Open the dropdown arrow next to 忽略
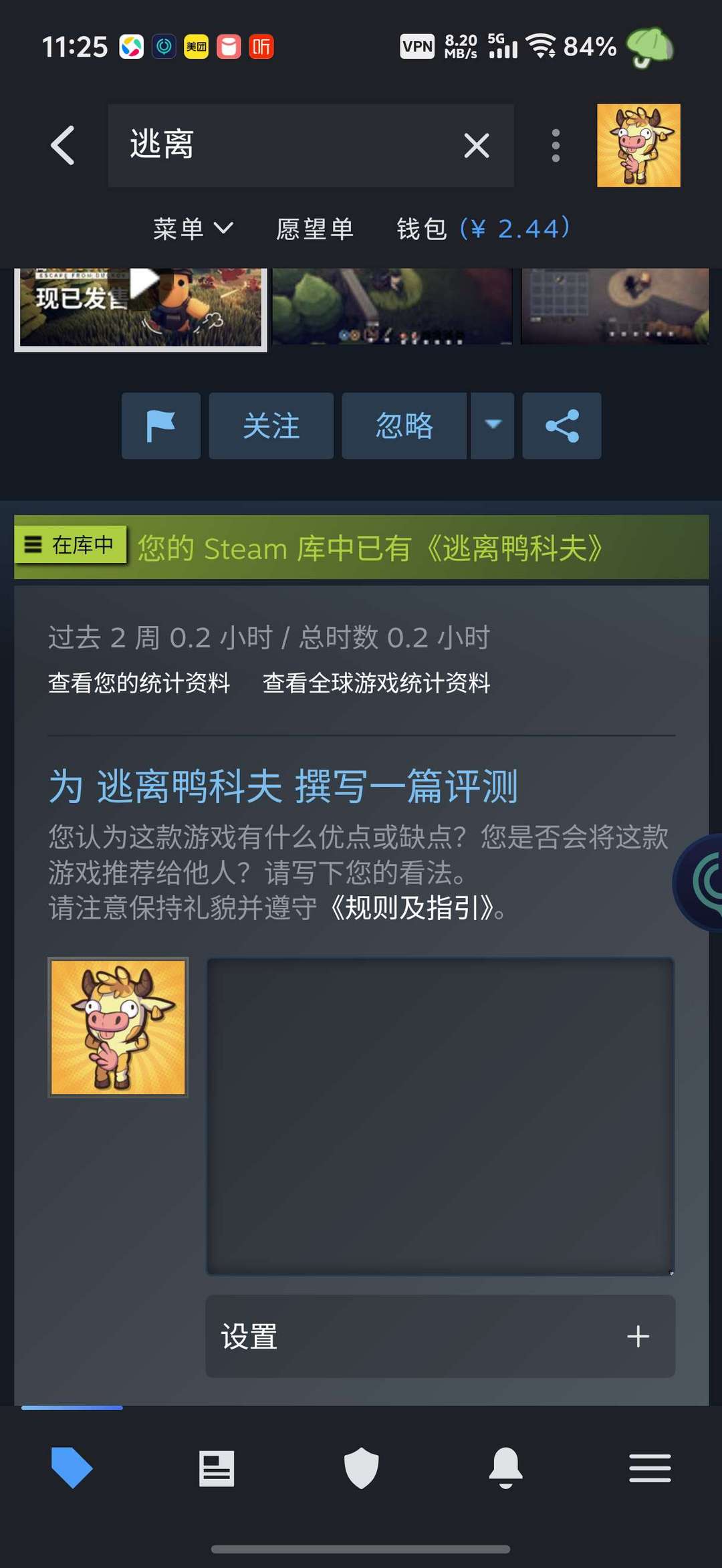Viewport: 722px width, 1568px height. tap(493, 426)
